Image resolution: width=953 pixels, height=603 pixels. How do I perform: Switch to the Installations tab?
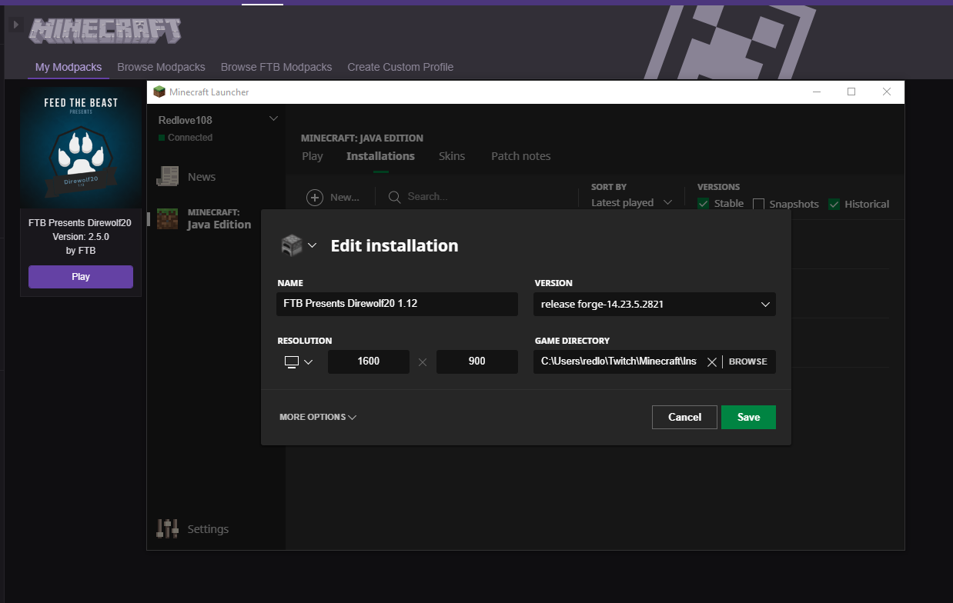380,156
